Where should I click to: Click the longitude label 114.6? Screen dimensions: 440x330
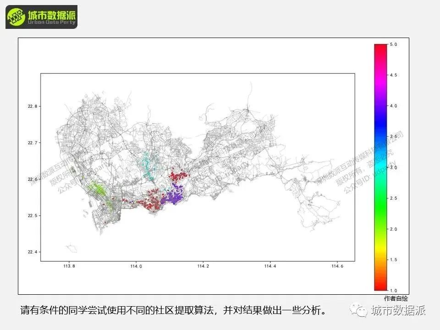[x=337, y=266]
